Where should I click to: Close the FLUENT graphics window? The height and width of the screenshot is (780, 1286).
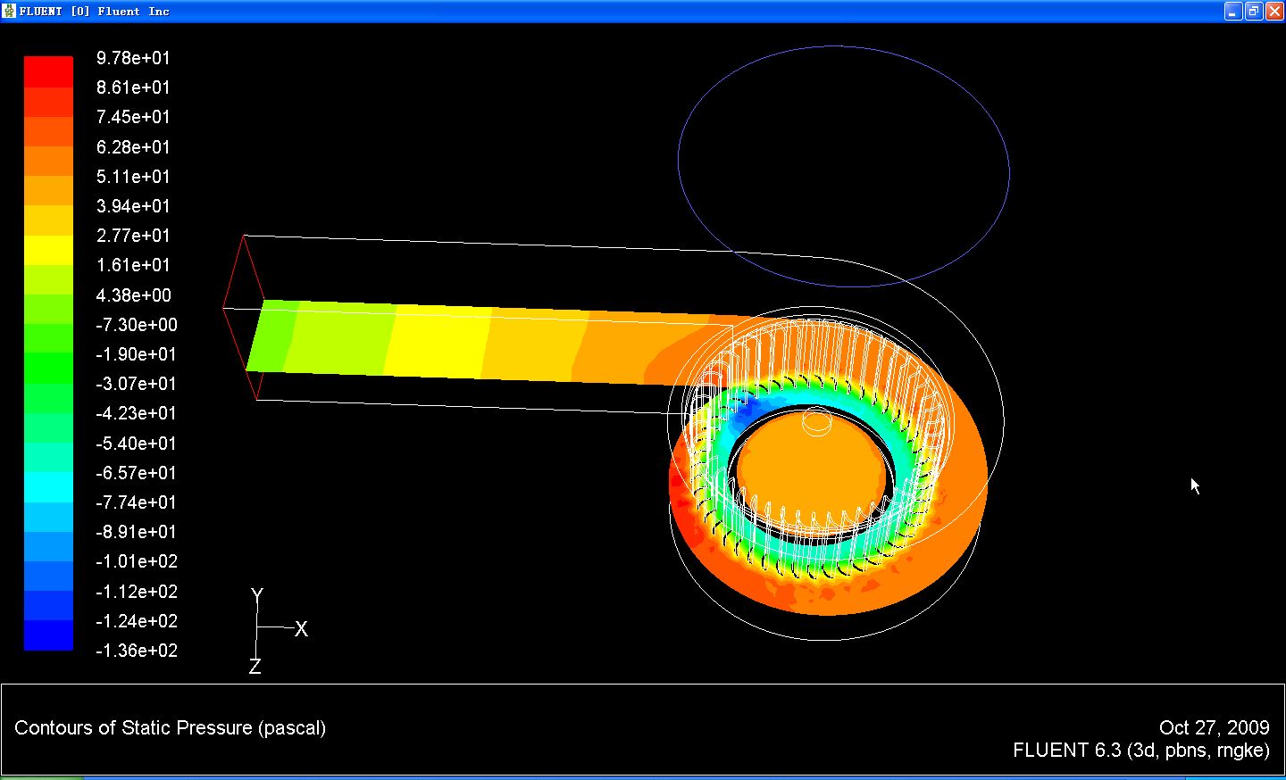click(1274, 11)
